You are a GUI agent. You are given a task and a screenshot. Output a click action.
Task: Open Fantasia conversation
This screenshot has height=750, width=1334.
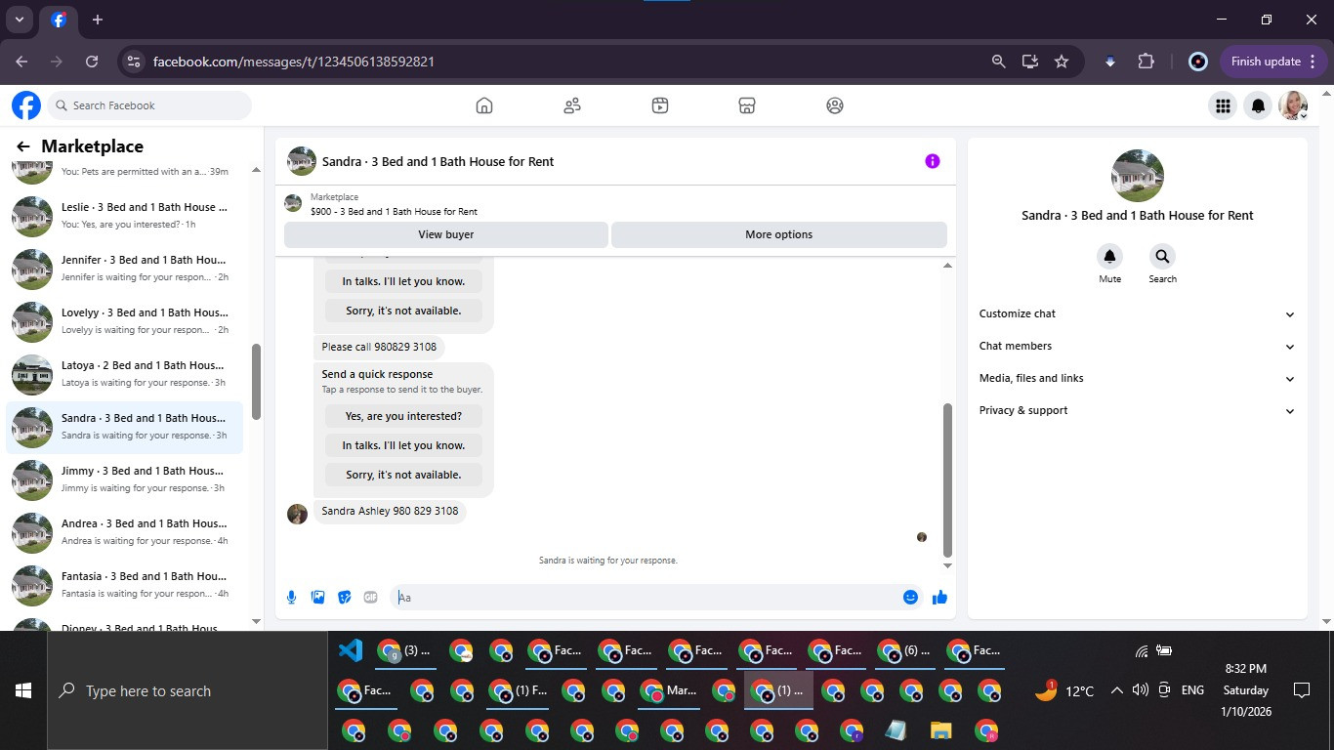pos(124,585)
